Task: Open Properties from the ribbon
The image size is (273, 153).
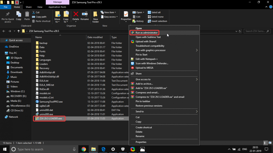Action: coord(126,16)
